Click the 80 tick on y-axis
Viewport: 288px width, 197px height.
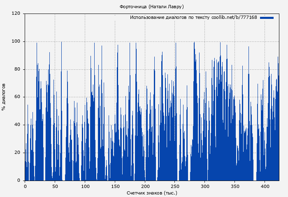17,69
